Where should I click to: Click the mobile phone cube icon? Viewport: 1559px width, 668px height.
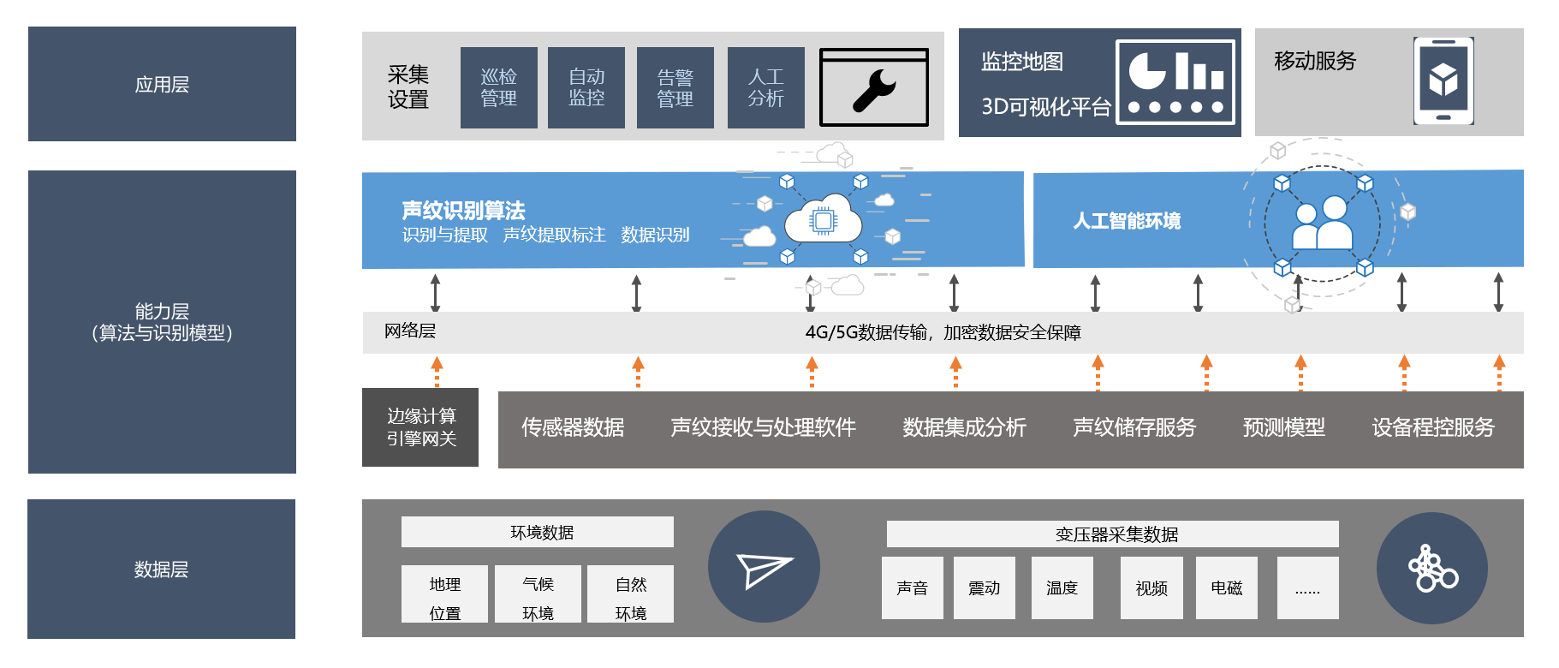[1443, 81]
